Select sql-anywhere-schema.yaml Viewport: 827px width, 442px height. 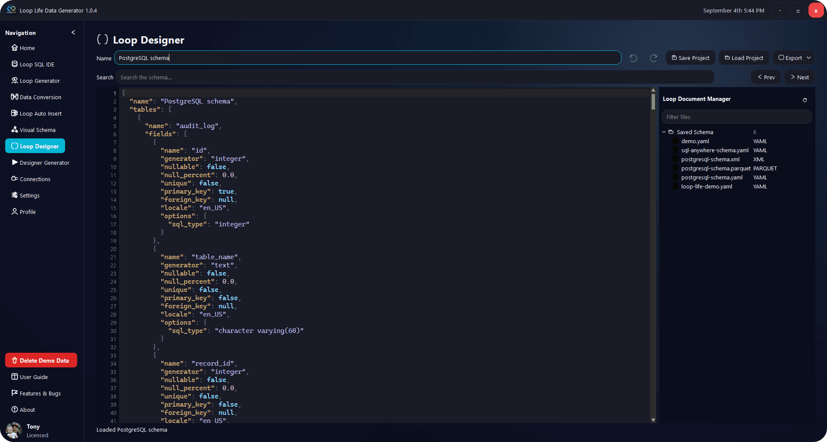(x=715, y=150)
